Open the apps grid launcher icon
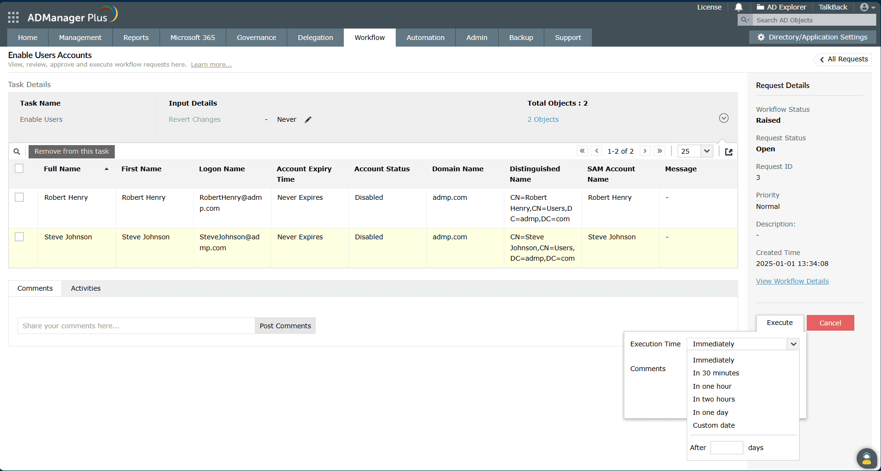881x471 pixels. point(13,18)
